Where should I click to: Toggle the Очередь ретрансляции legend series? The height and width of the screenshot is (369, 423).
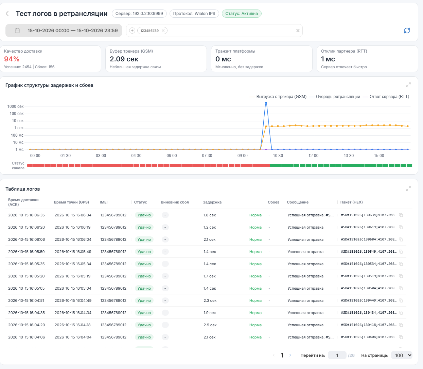click(x=334, y=97)
